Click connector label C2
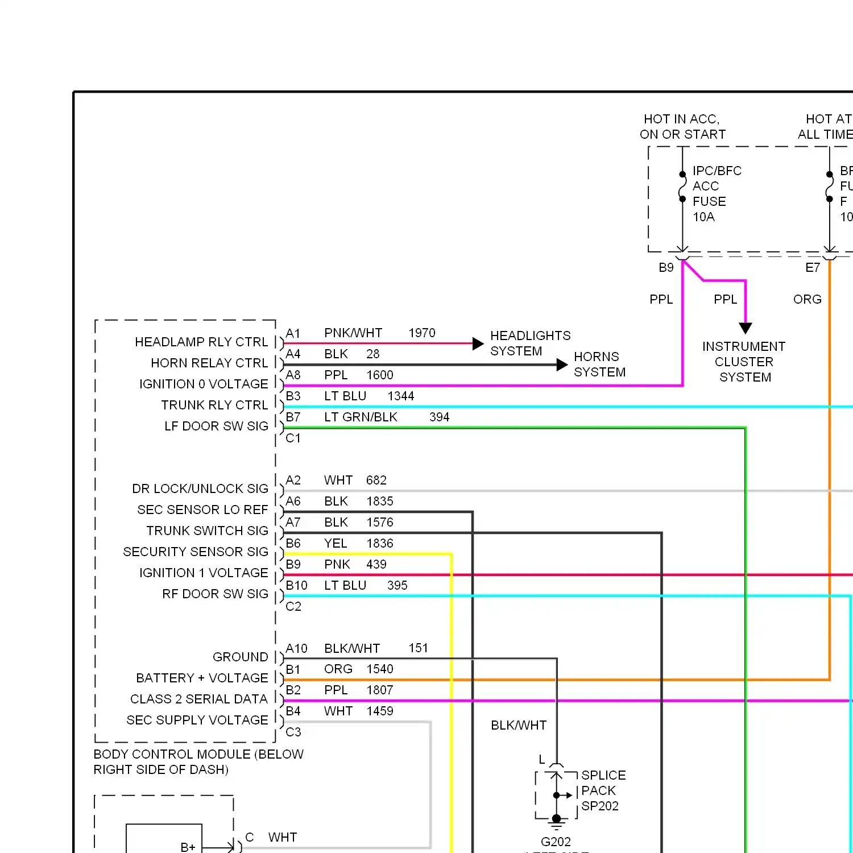This screenshot has width=853, height=853. (x=293, y=606)
